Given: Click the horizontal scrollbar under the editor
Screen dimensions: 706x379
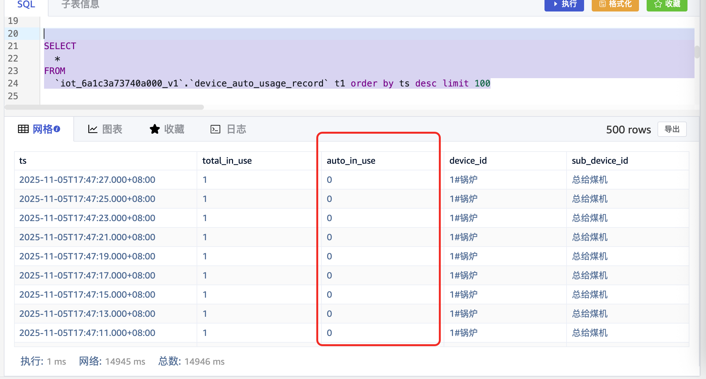Looking at the screenshot, I should pyautogui.click(x=104, y=107).
